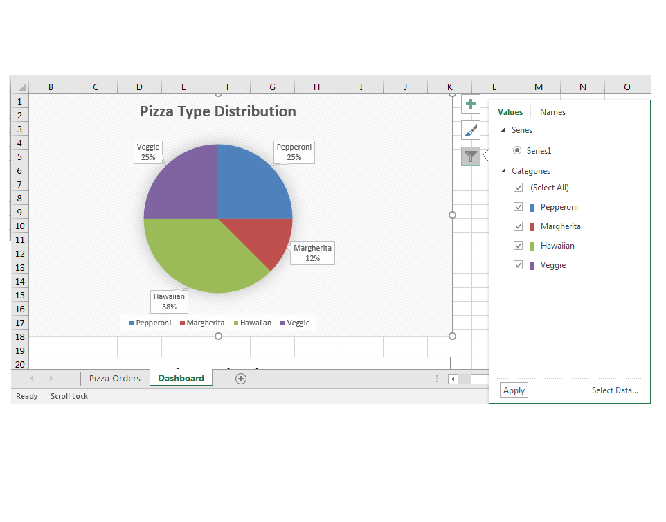Click the Hawaiian legend entry
This screenshot has height=522, width=666.
pos(253,323)
